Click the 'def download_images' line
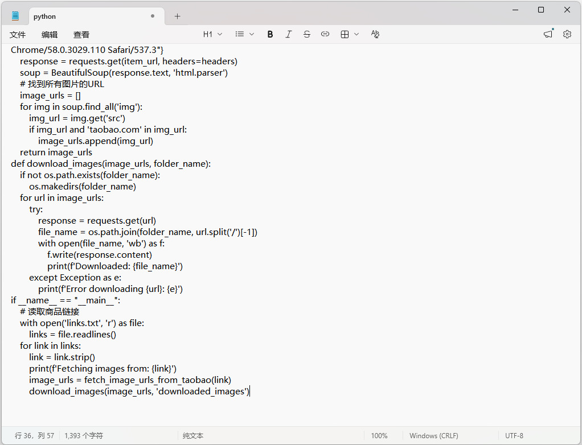 click(x=111, y=164)
